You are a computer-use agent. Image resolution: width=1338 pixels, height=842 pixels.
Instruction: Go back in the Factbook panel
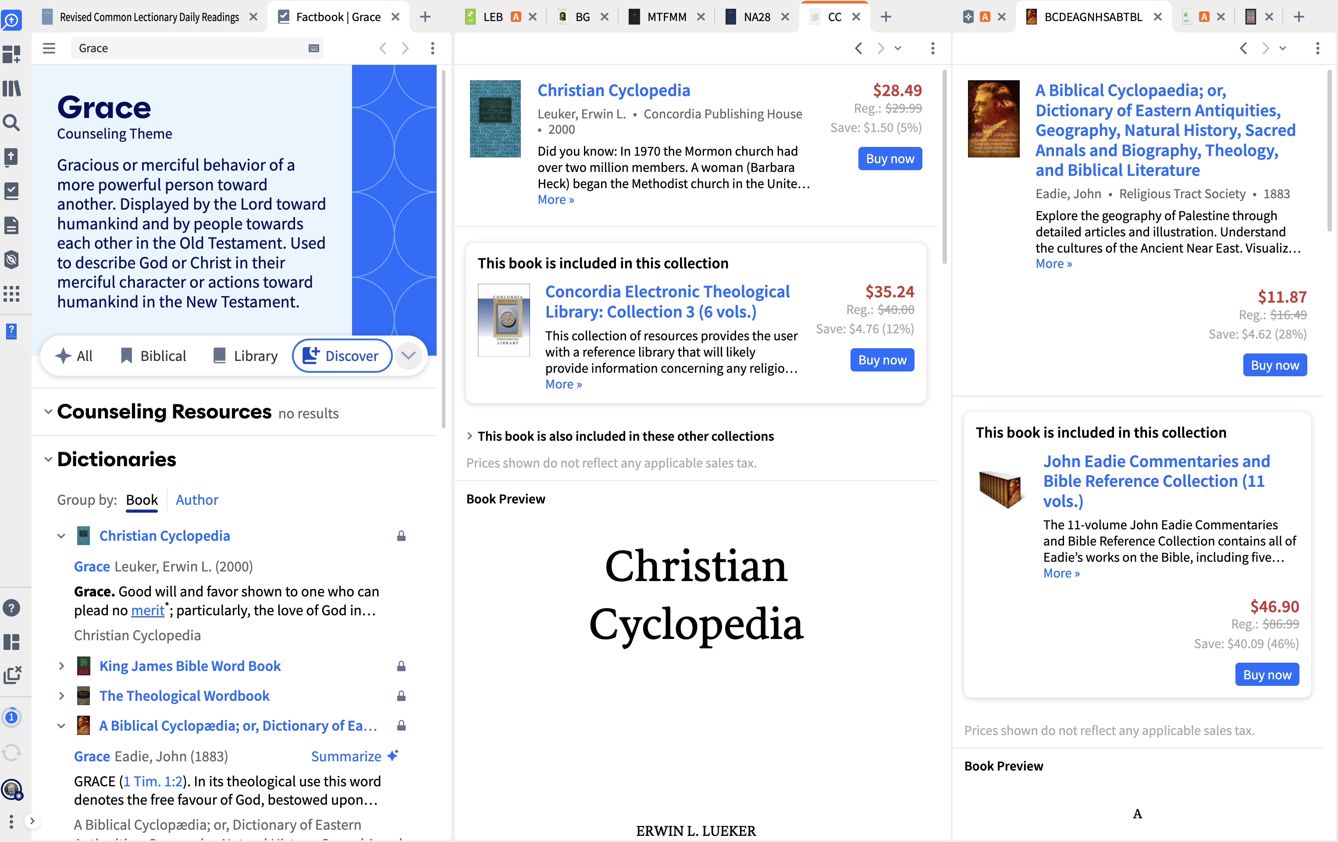click(383, 48)
